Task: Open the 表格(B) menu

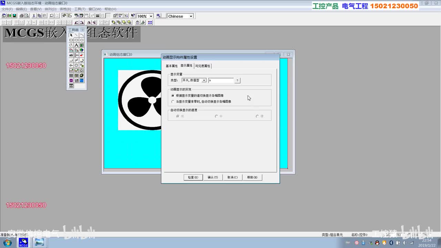Action: [x=65, y=9]
